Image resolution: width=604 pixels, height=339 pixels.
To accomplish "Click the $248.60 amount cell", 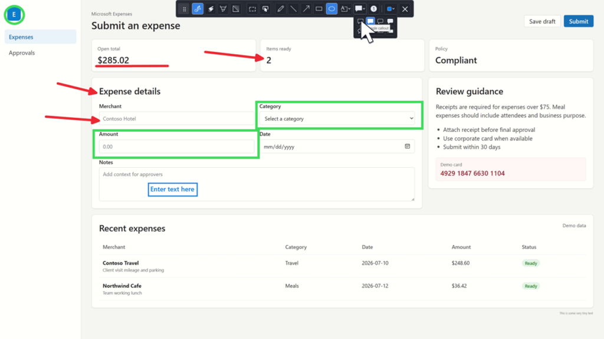I will (x=460, y=263).
